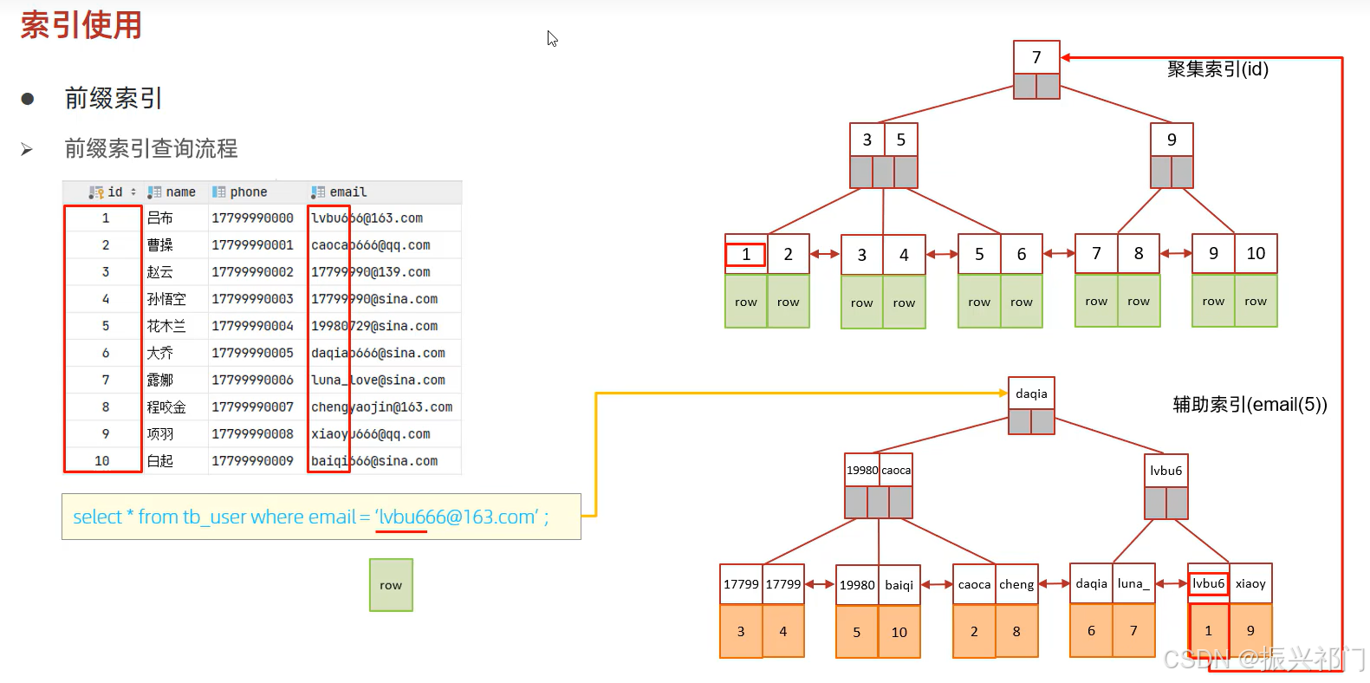Click root node 7 of clustered index
Screen dimensions: 1370x683
pos(1036,57)
